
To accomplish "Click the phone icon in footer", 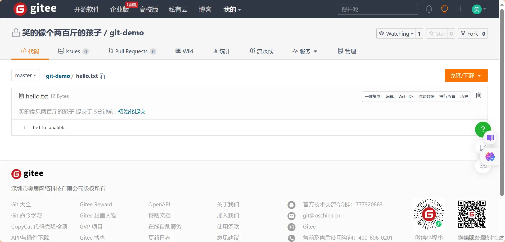I will tap(291, 238).
